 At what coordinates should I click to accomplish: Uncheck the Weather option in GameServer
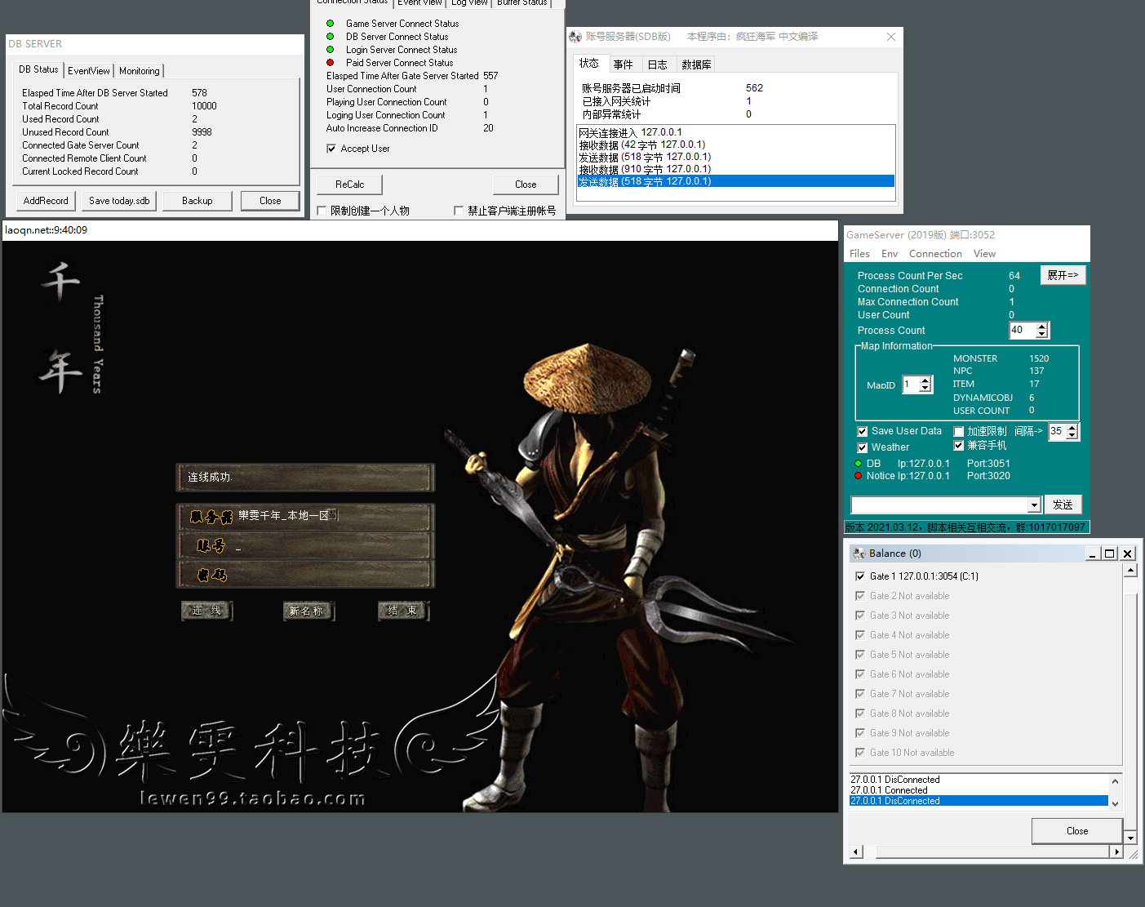pos(863,447)
